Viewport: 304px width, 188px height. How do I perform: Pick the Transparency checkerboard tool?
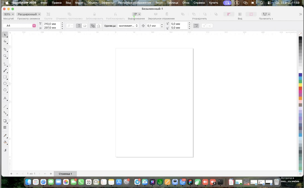(x=5, y=127)
